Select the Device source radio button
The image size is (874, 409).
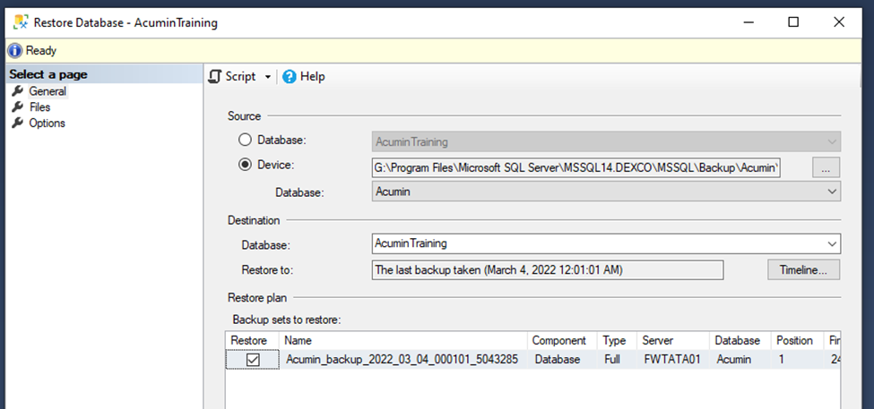tap(245, 165)
